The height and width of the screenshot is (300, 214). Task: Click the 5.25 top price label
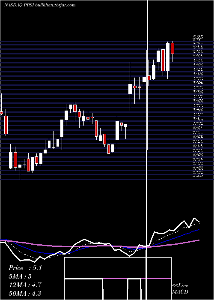(198, 37)
